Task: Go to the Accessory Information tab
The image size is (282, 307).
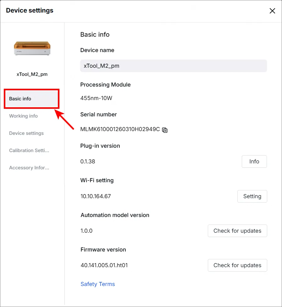Action: pyautogui.click(x=29, y=167)
